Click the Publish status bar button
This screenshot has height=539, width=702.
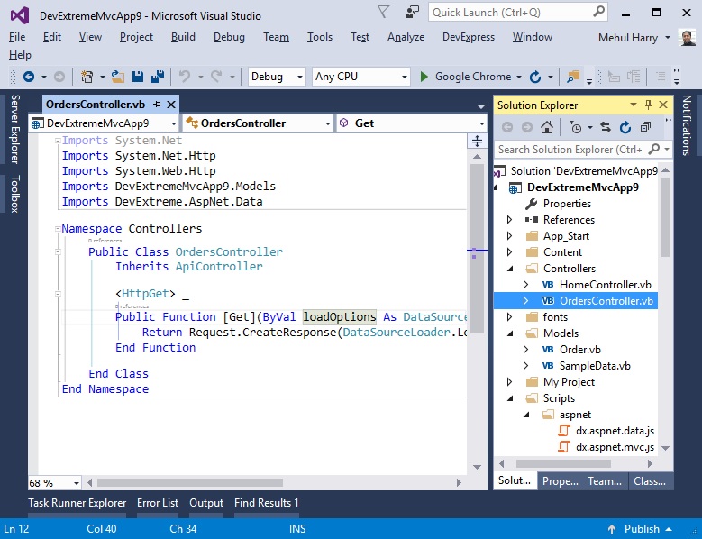pos(642,529)
